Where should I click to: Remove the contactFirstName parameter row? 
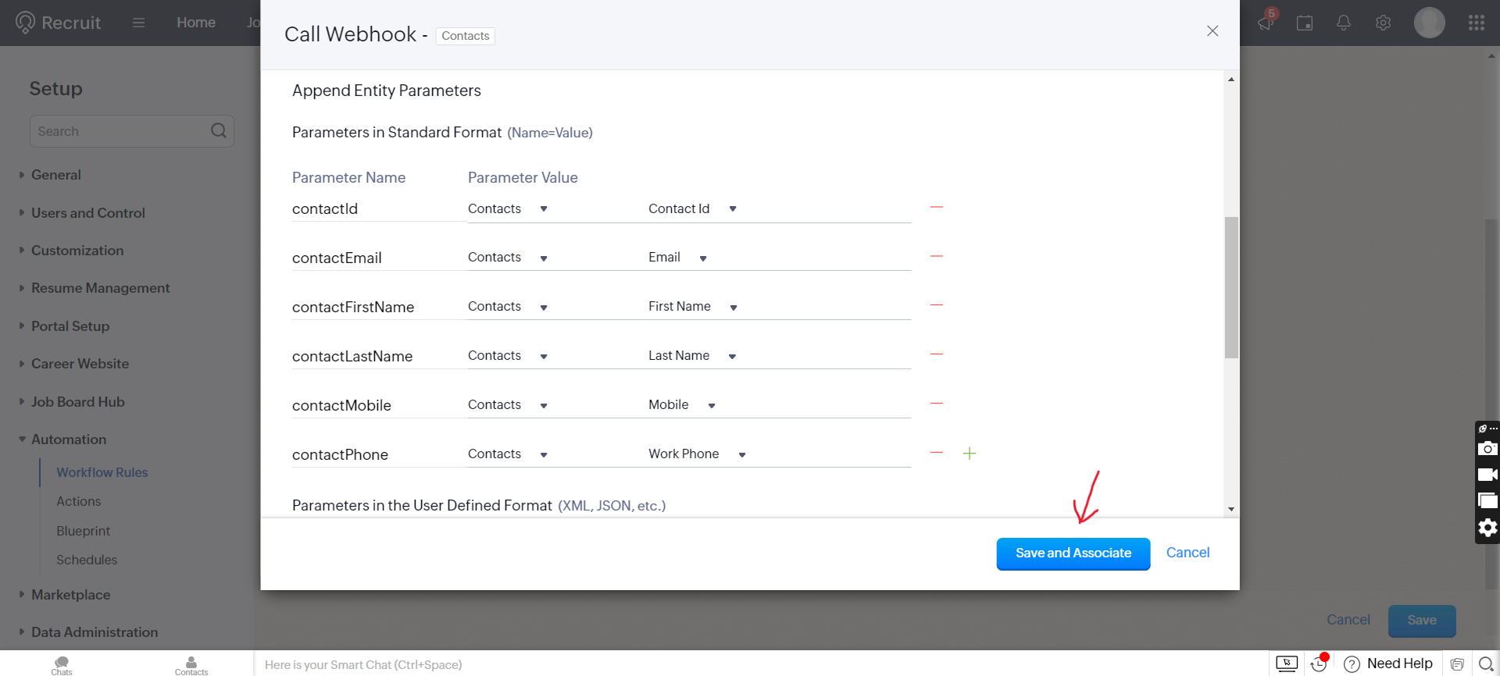click(x=937, y=305)
